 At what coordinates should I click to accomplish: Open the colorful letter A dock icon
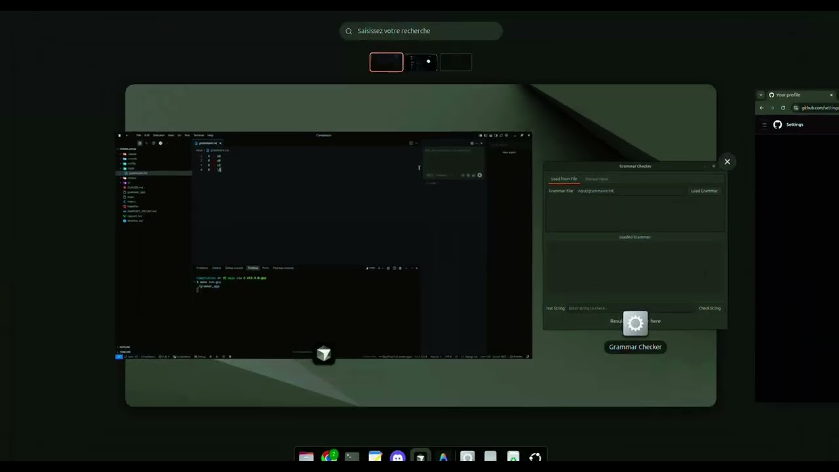[444, 457]
